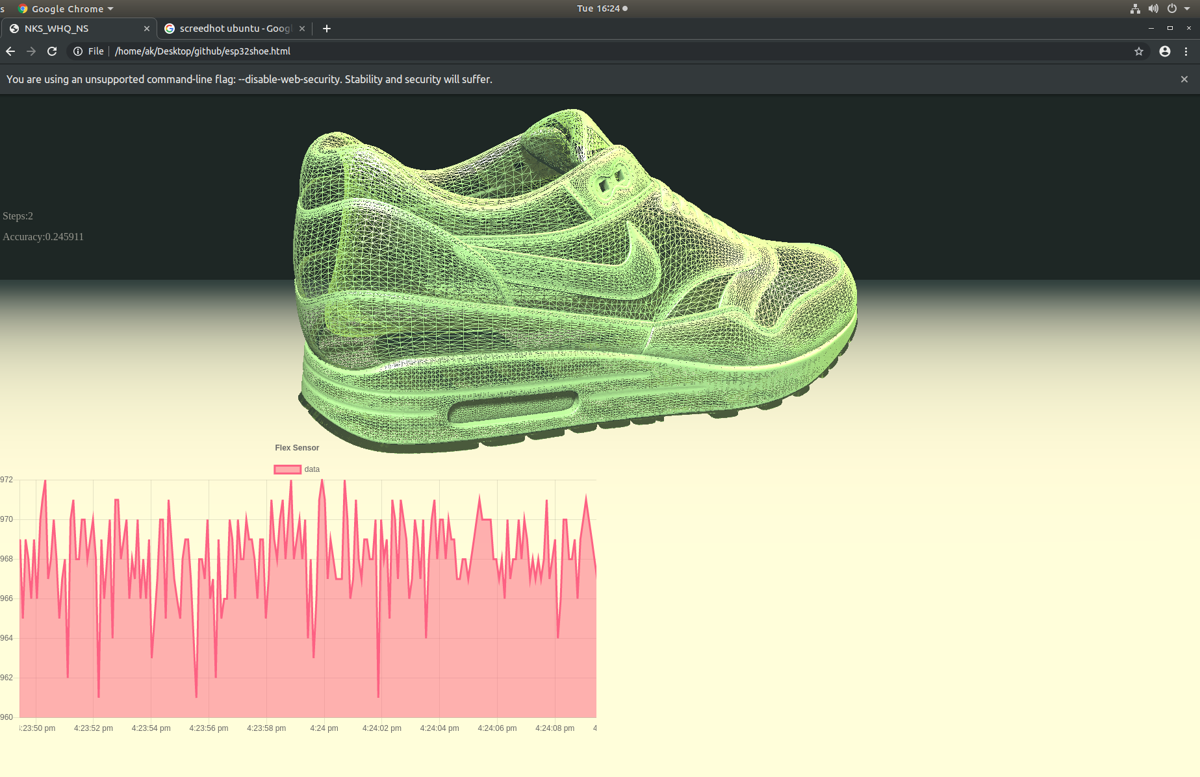1200x777 pixels.
Task: Open a new browser tab with the plus button
Action: coord(326,29)
